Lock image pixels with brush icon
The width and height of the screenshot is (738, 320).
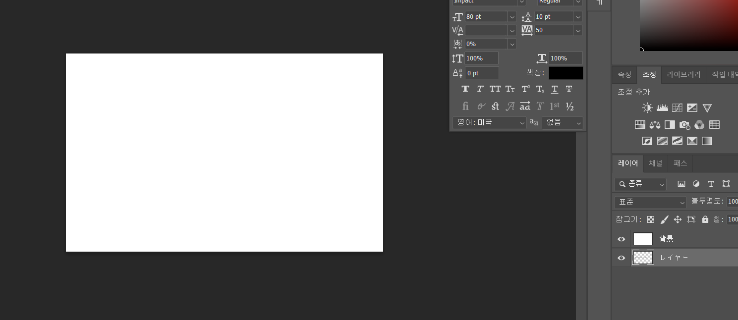coord(665,219)
